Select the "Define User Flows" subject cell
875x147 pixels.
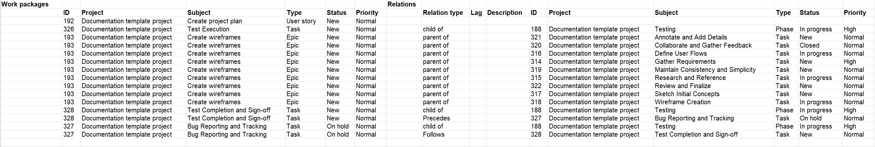pos(681,53)
